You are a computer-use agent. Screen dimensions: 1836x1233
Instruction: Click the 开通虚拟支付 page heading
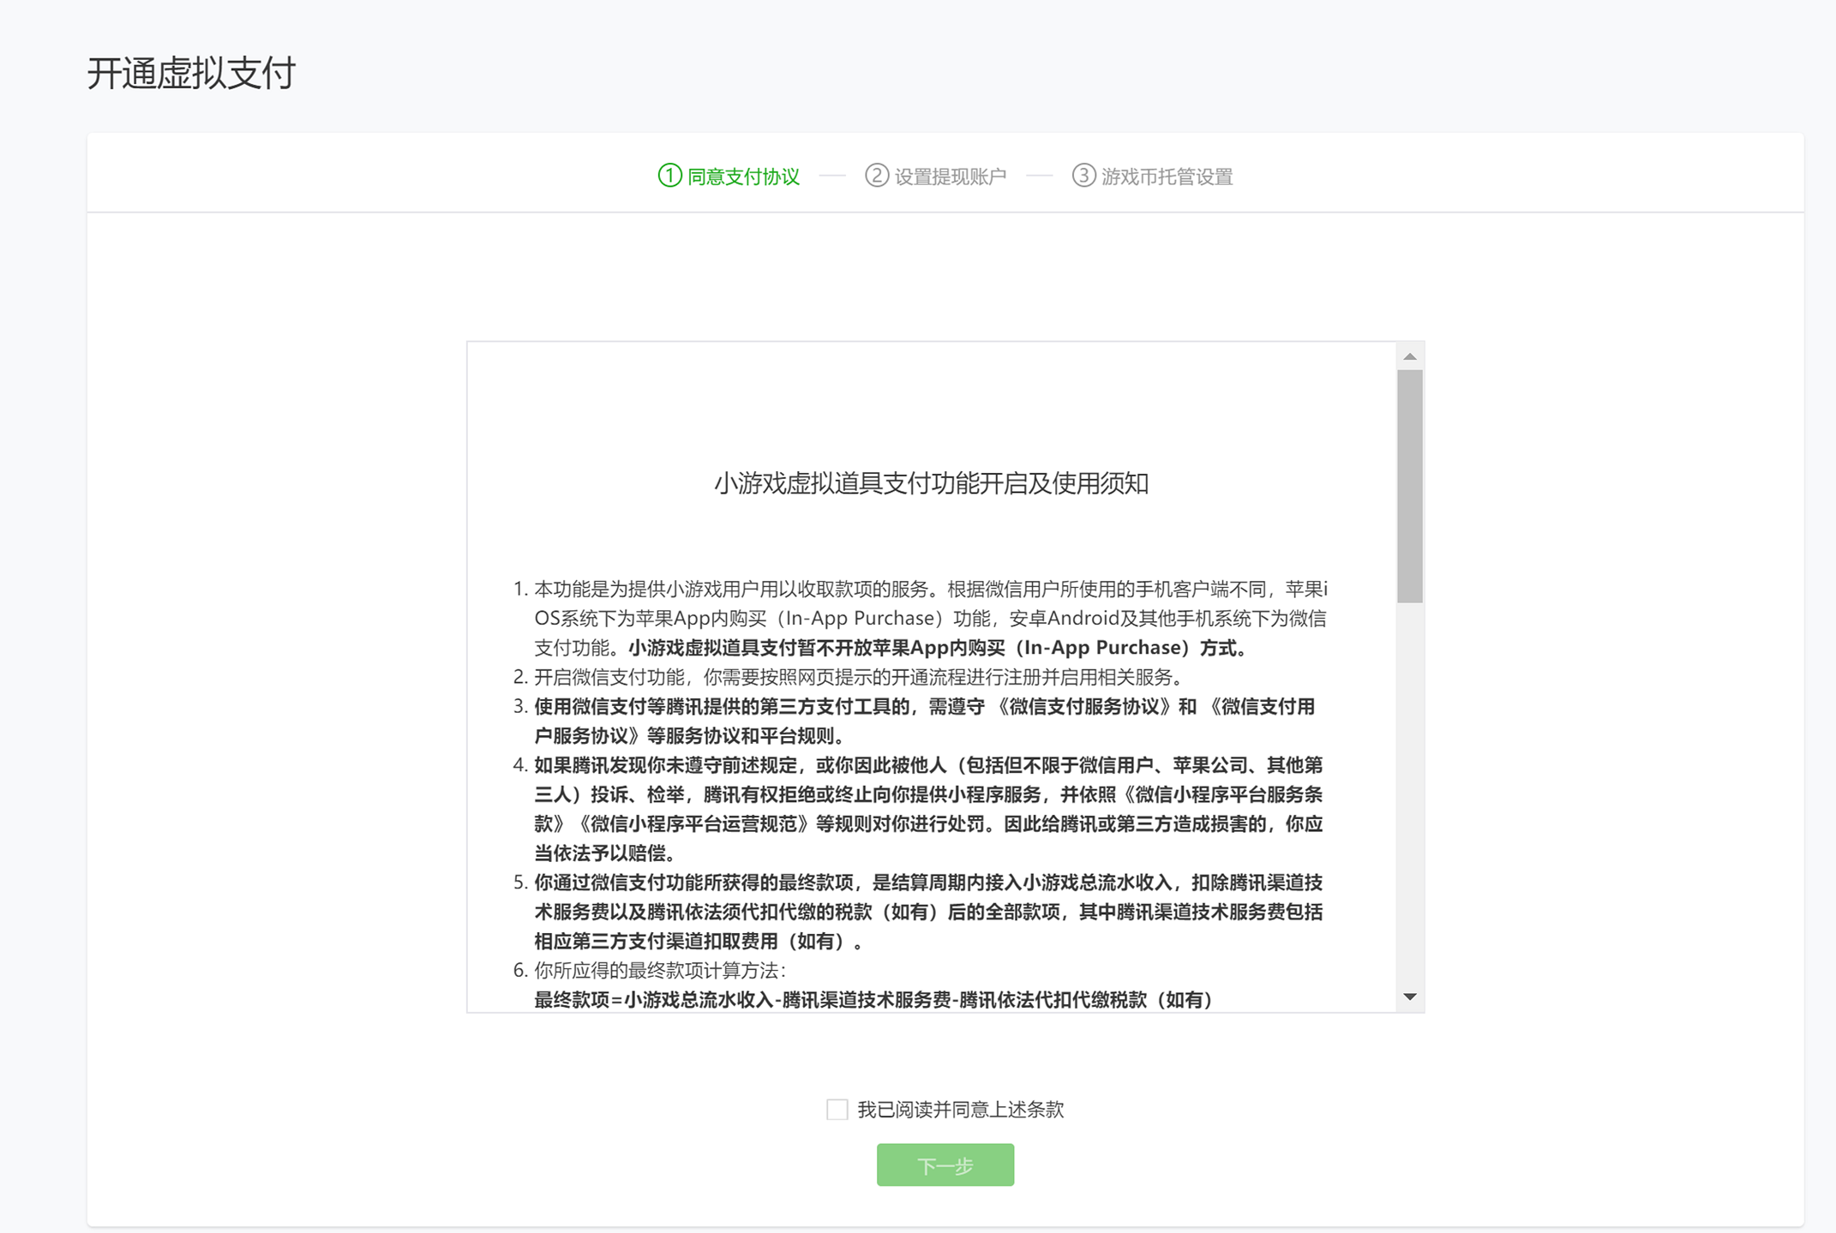[191, 73]
